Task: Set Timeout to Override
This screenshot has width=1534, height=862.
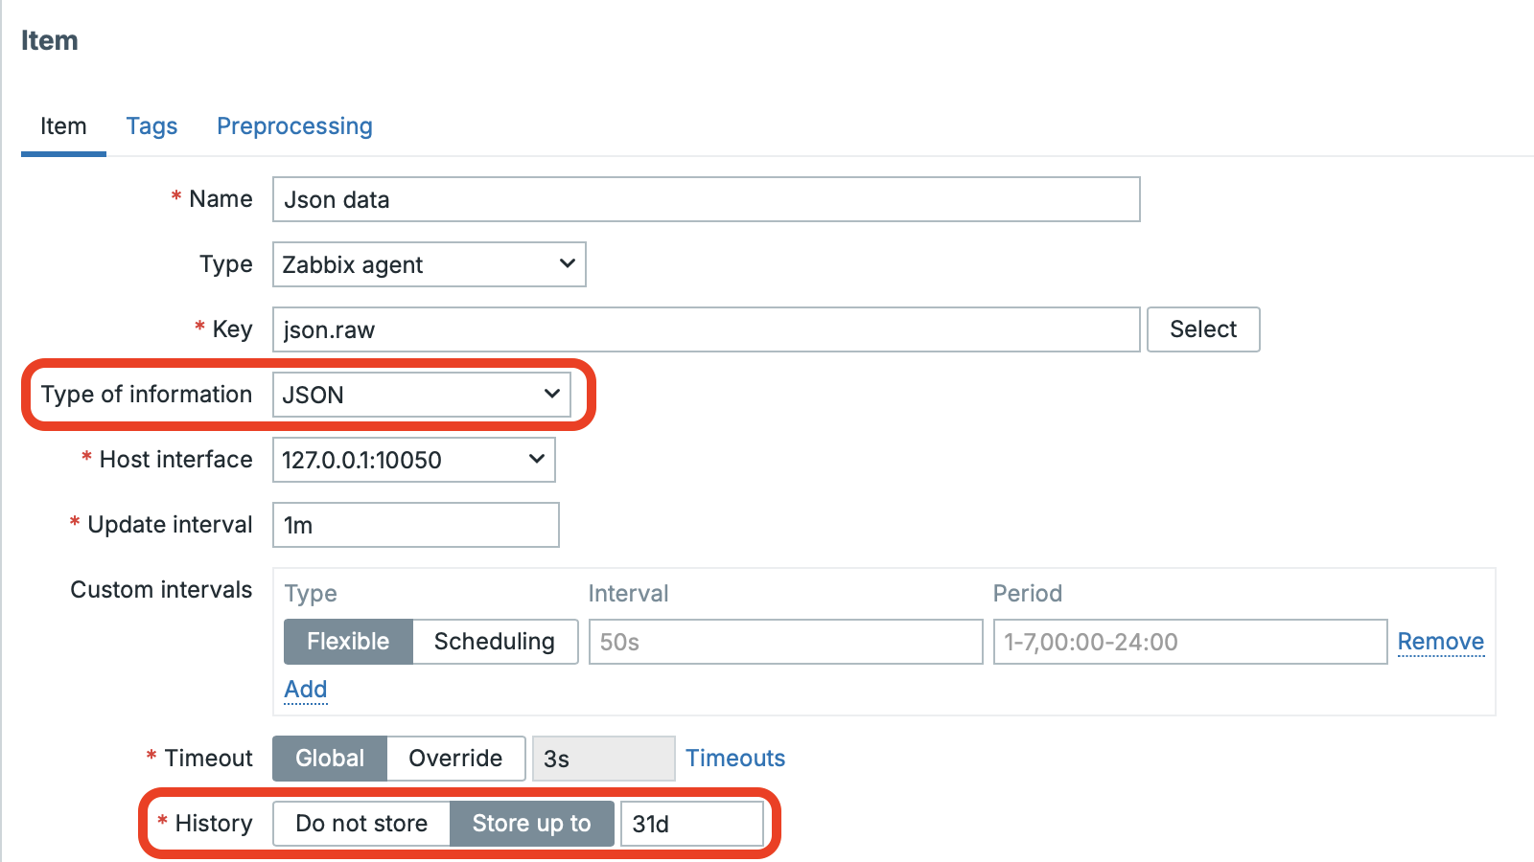Action: (x=455, y=759)
